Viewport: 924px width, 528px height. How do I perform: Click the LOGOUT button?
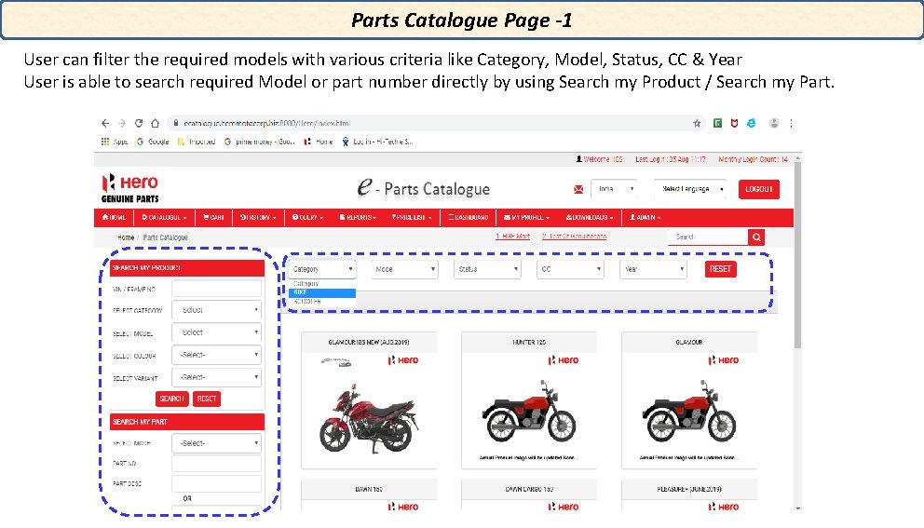point(758,189)
